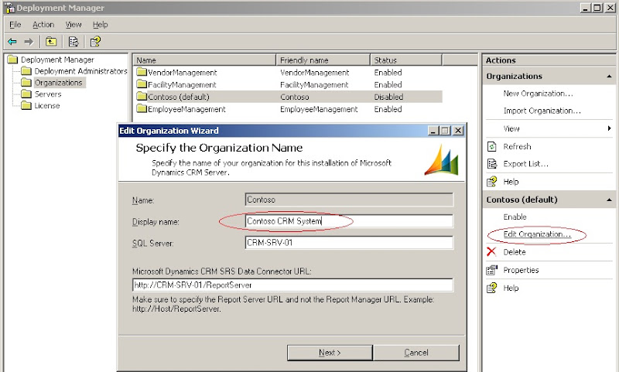Click the Export List icon in Actions pane

click(x=492, y=164)
